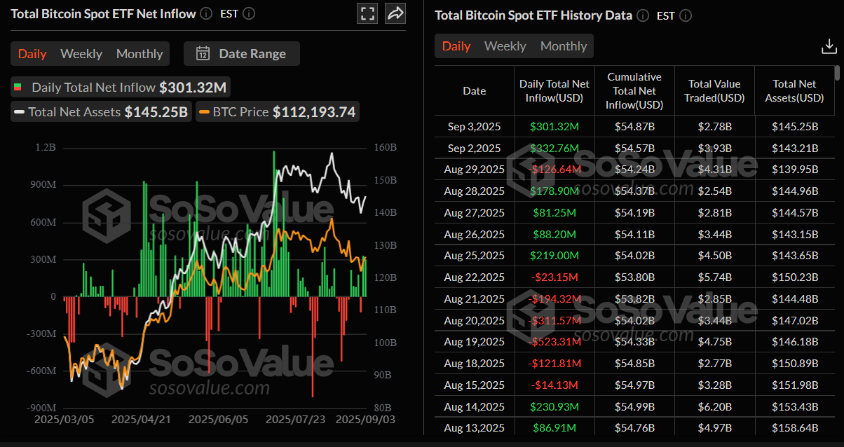The image size is (844, 447).
Task: Click the Cumulative Total Net Inflow(USD) column header
Action: (x=634, y=91)
